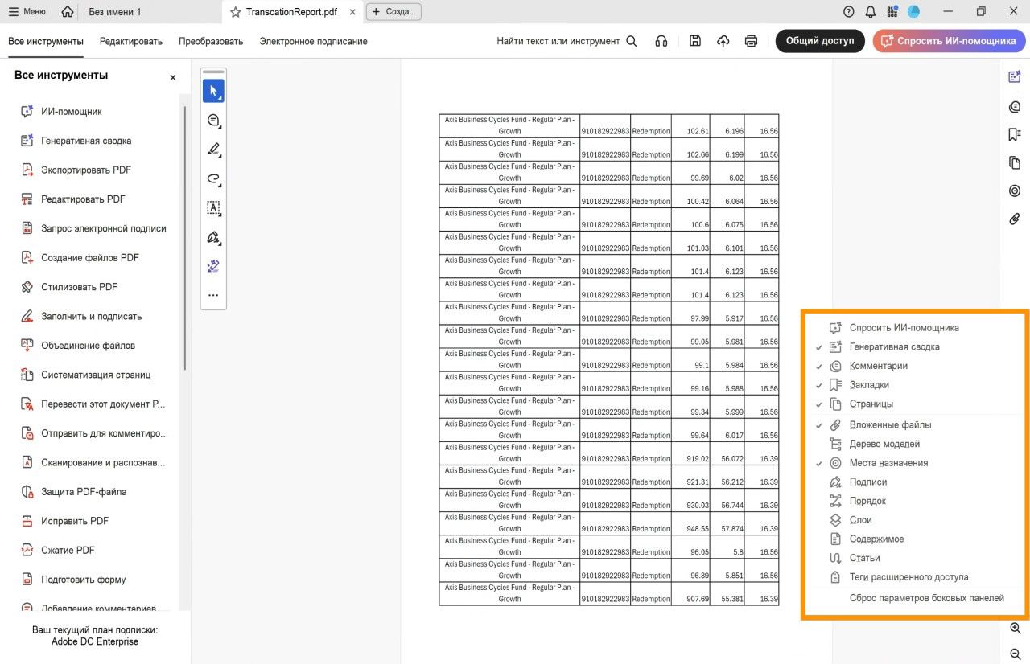Screen dimensions: 1030x664
Task: Open bookmarks icon in the right rail
Action: (x=1015, y=134)
